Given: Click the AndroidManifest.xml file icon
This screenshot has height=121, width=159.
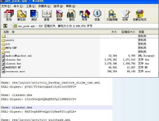Looking at the screenshot, I should coord(4,56).
